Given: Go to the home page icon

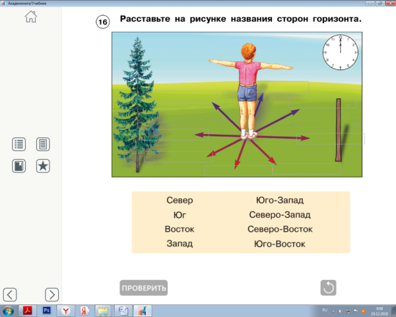Looking at the screenshot, I should coord(31,17).
